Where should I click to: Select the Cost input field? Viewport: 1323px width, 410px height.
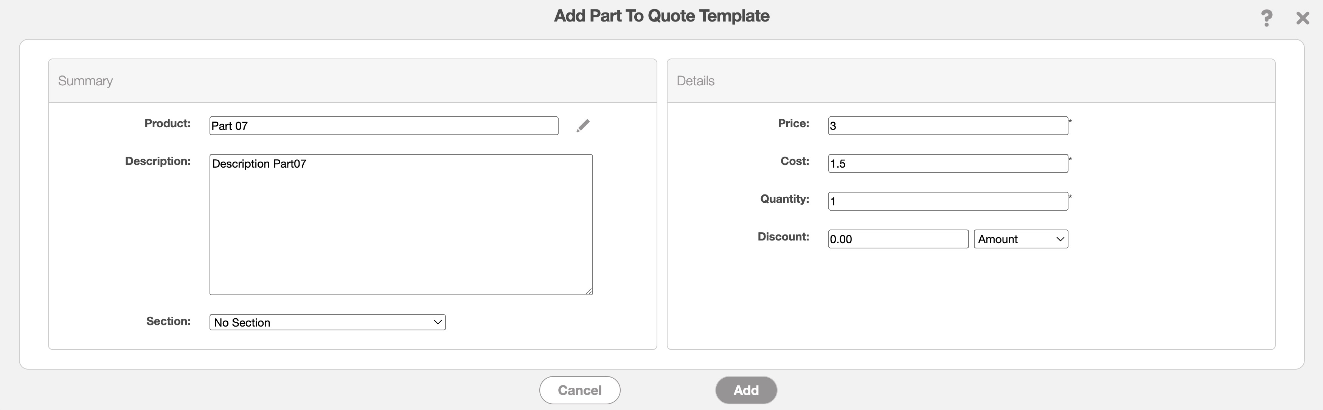pyautogui.click(x=947, y=163)
